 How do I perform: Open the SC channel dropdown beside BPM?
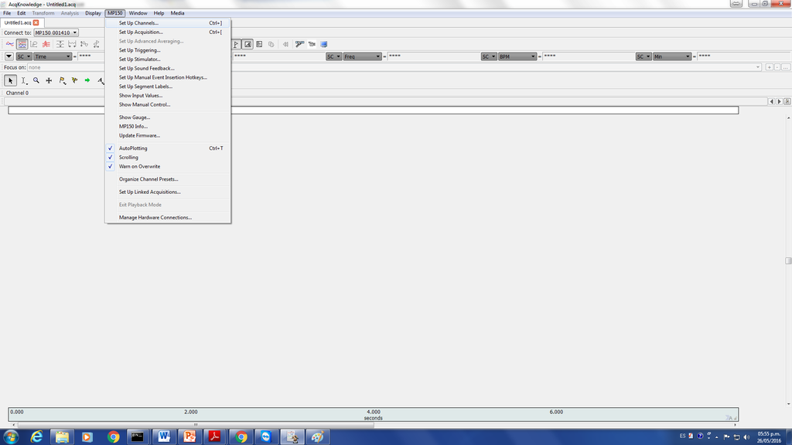coord(489,56)
